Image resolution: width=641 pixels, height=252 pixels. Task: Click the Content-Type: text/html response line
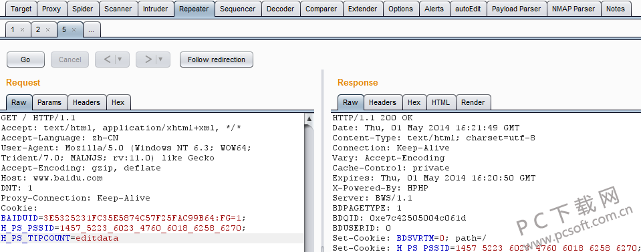434,138
